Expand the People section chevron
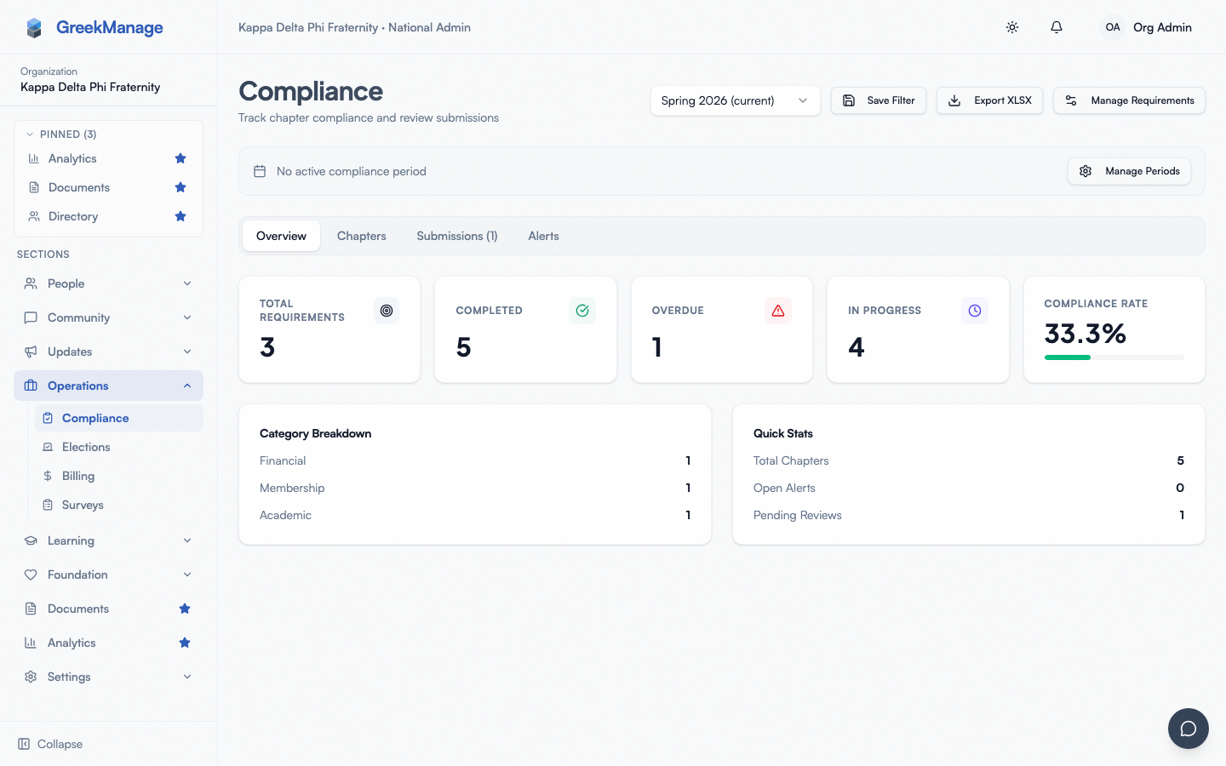 coord(187,283)
